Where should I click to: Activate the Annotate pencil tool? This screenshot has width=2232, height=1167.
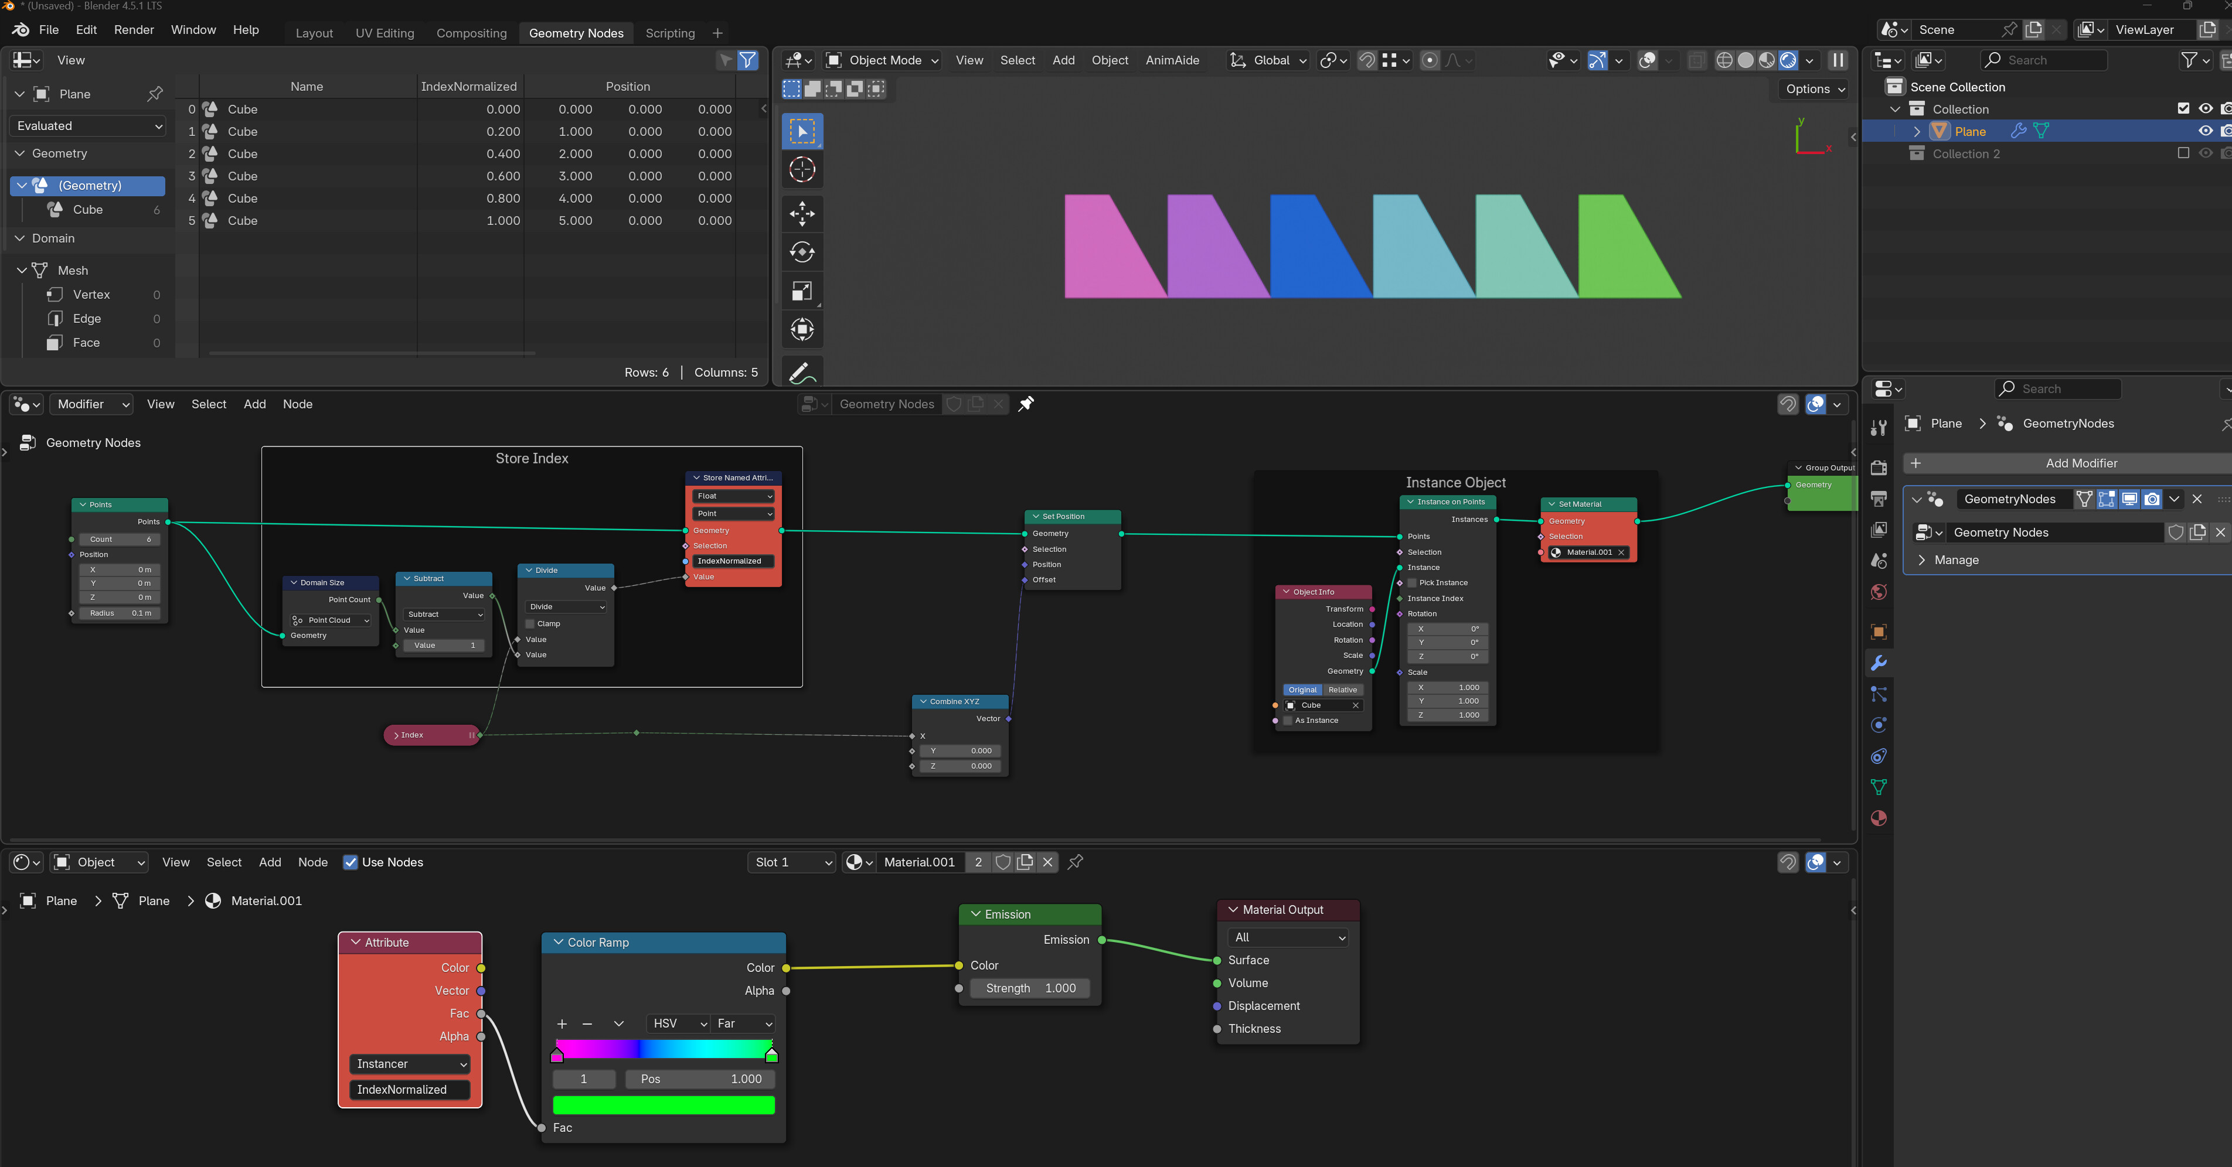coord(802,372)
